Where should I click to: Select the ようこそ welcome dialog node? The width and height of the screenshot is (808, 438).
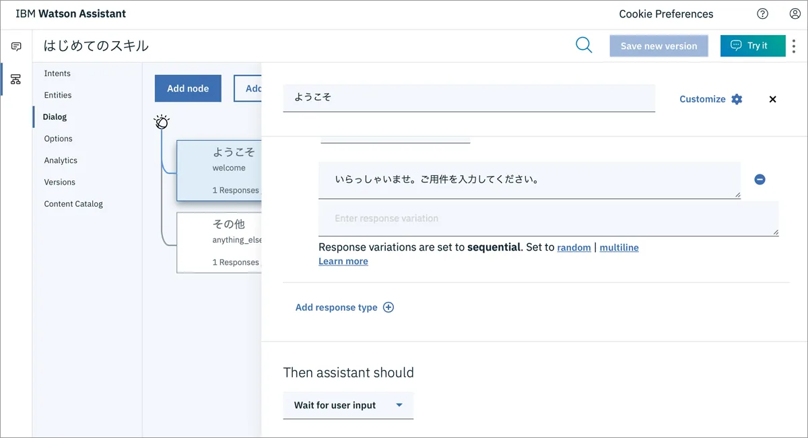219,170
